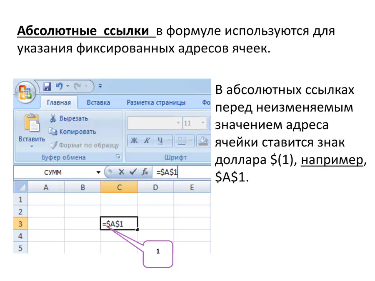Click the fill color bucket icon
The image size is (375, 281).
(203, 141)
